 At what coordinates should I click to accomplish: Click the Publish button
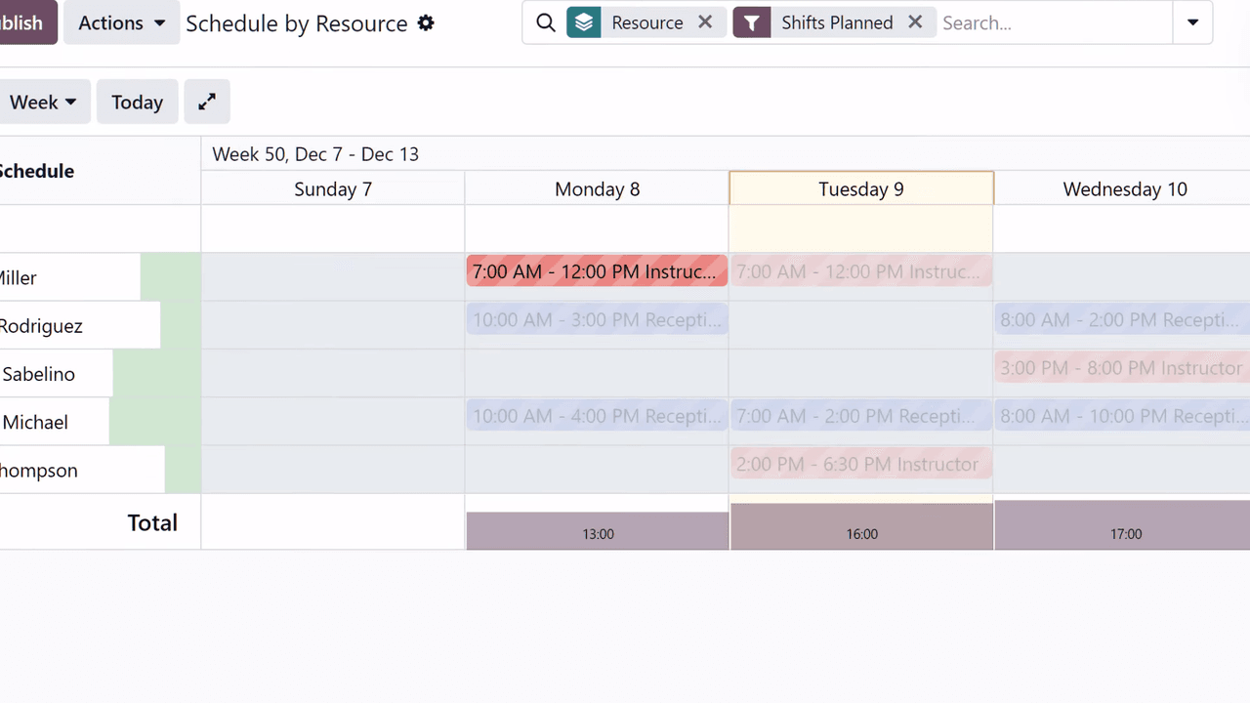(24, 23)
